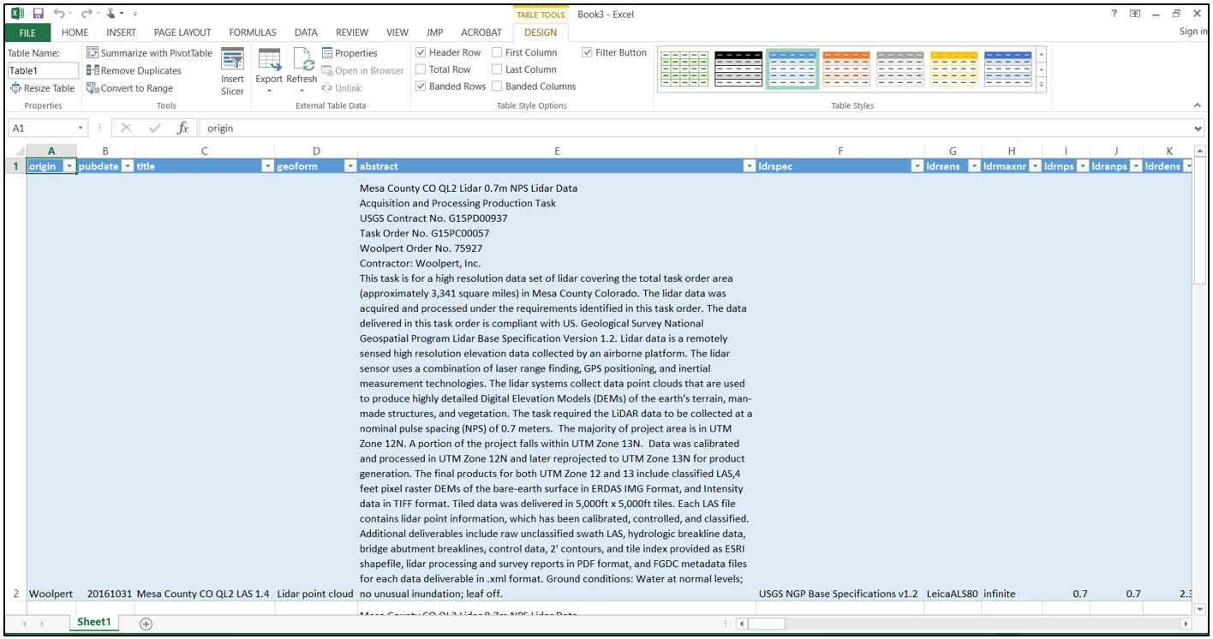Apply the orange table style swatch
The height and width of the screenshot is (639, 1213).
[846, 69]
